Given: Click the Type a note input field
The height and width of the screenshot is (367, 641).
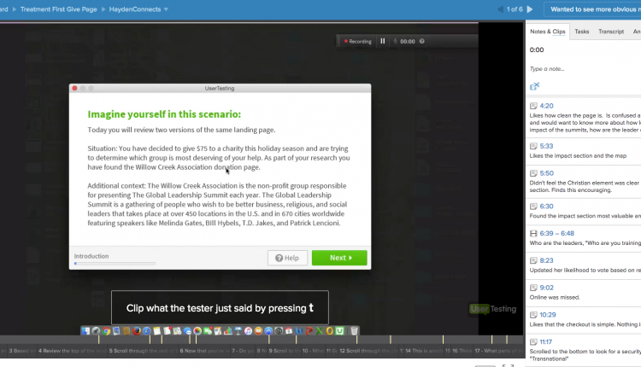Looking at the screenshot, I should pos(581,68).
